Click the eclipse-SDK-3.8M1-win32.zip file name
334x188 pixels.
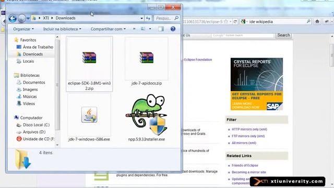[89, 86]
